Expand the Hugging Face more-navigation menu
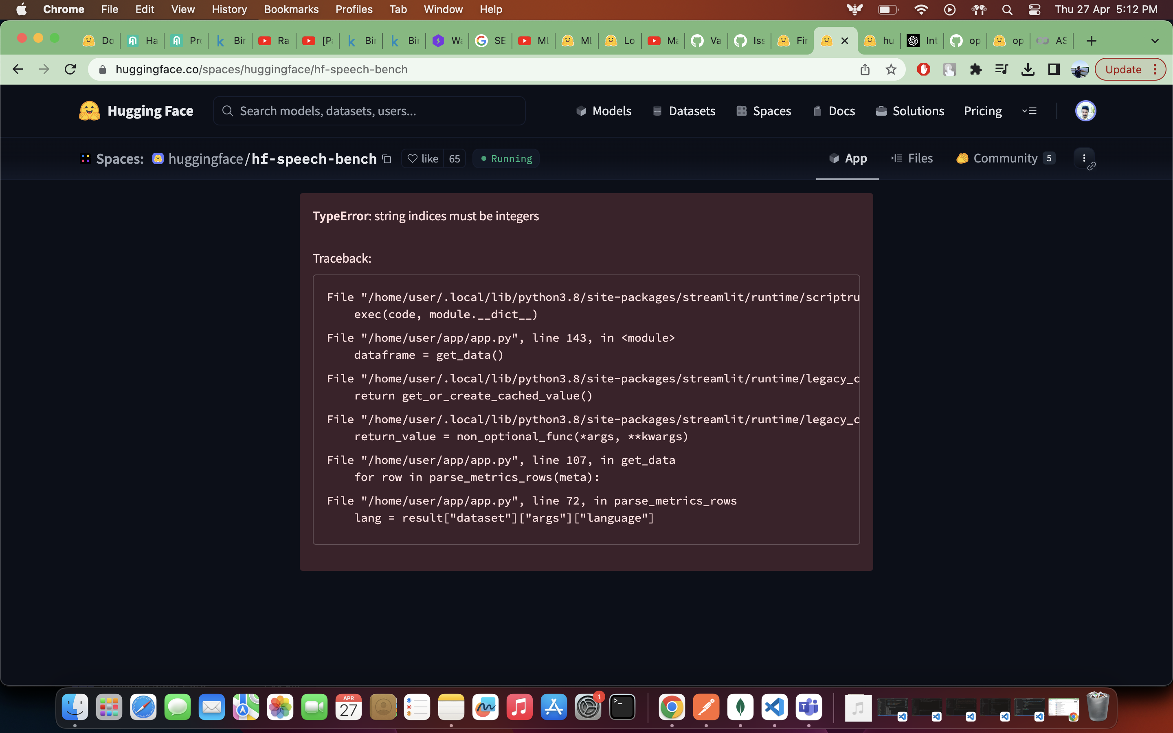This screenshot has width=1173, height=733. point(1029,111)
